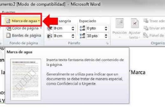The image size is (165, 108).
Task: Edit the right indent 0 cm field
Action: pyautogui.click(x=62, y=36)
